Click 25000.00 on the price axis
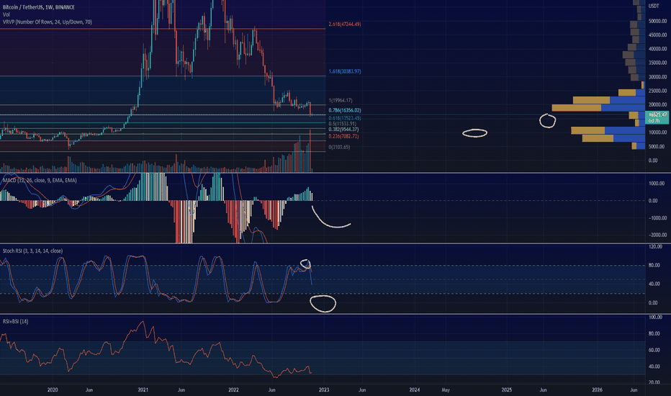 click(657, 91)
